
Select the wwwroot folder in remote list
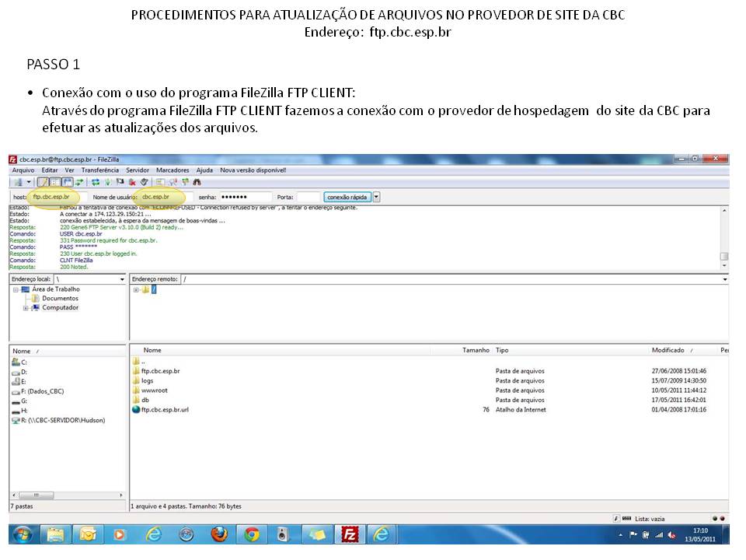pyautogui.click(x=155, y=390)
